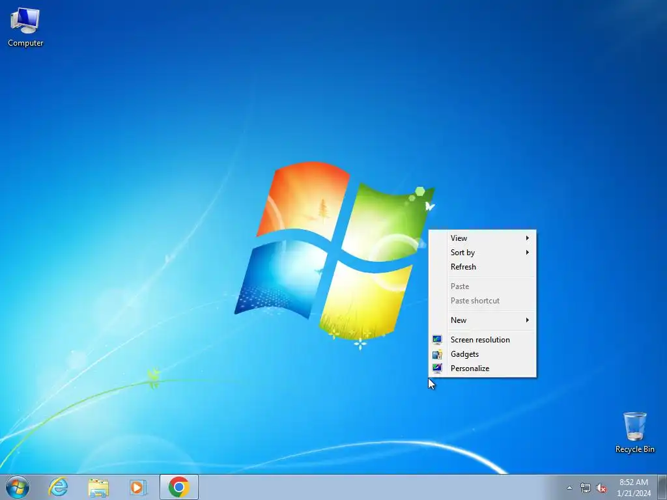Click the Personalize menu icon
The width and height of the screenshot is (667, 500).
[437, 368]
